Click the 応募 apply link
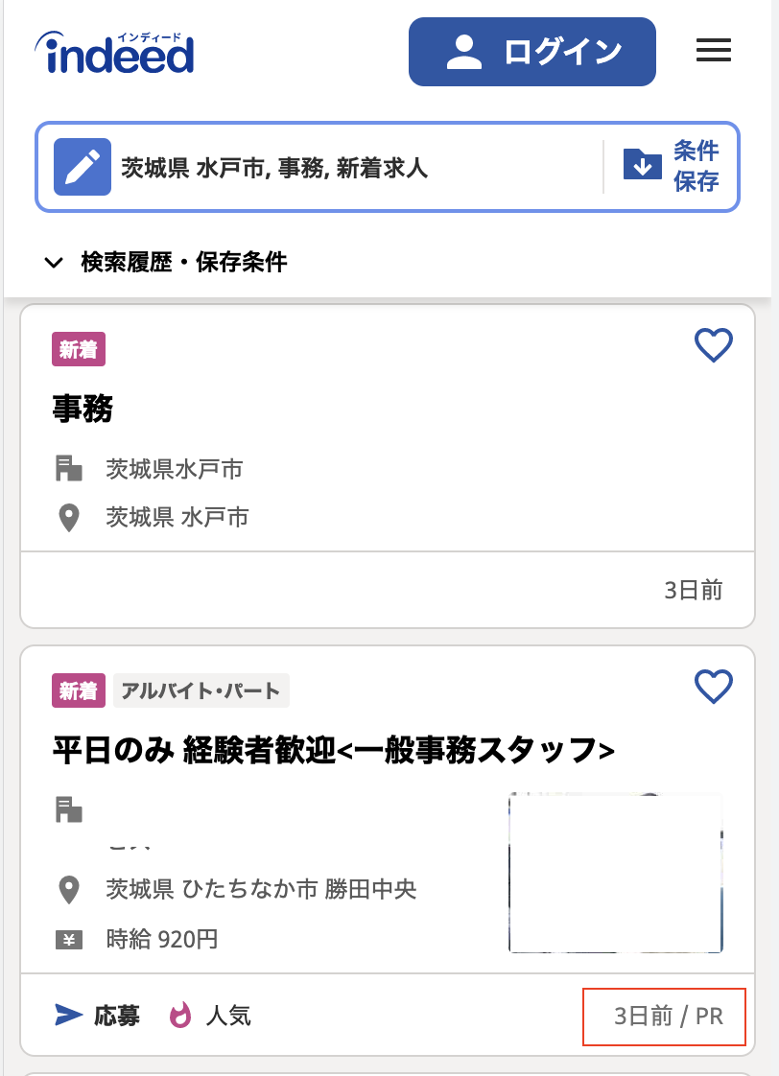Screen dimensions: 779x1076 [97, 1015]
